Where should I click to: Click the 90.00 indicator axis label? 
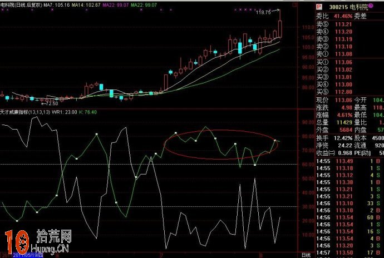click(308, 122)
